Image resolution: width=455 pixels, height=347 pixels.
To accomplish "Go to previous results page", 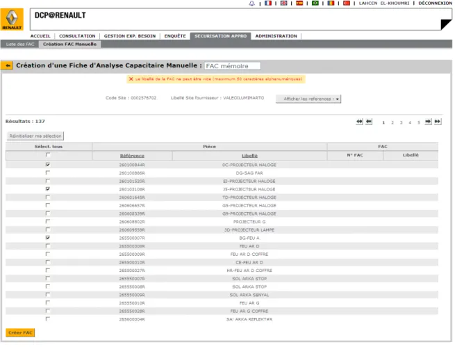I will pos(369,122).
